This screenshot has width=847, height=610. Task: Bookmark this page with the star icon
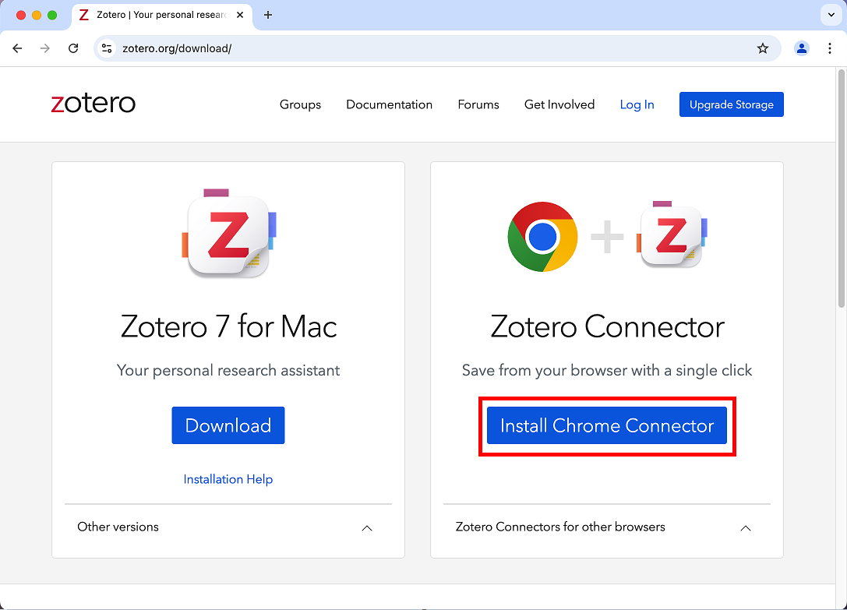pos(763,48)
